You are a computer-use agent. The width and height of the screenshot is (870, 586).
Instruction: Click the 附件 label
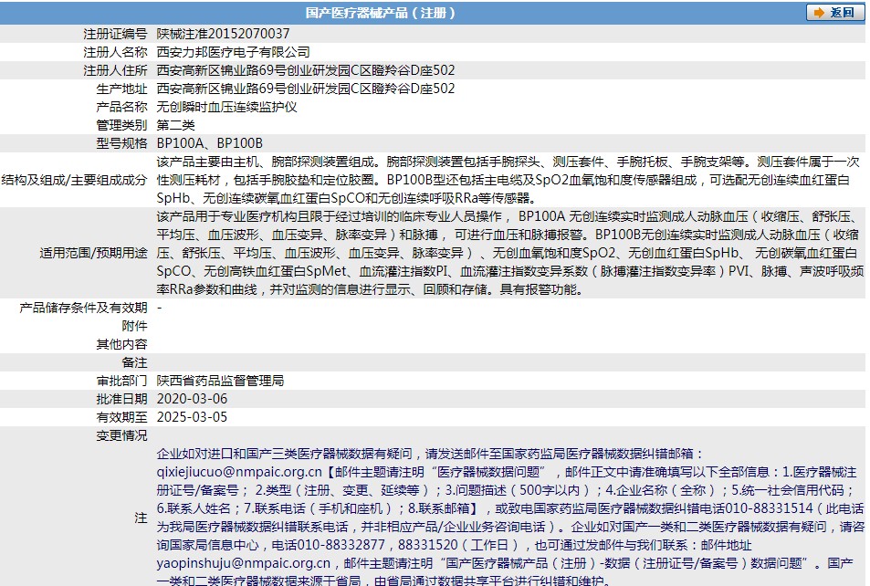134,326
